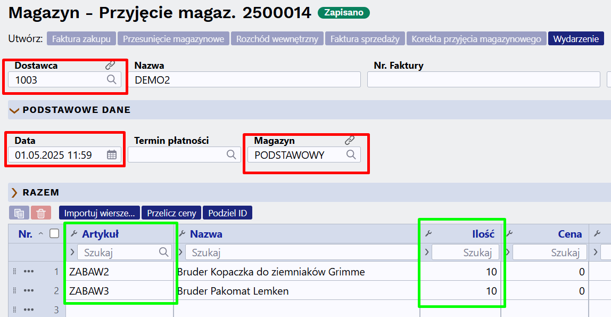Click the Przelicz ceny button
Image resolution: width=611 pixels, height=317 pixels.
[171, 213]
